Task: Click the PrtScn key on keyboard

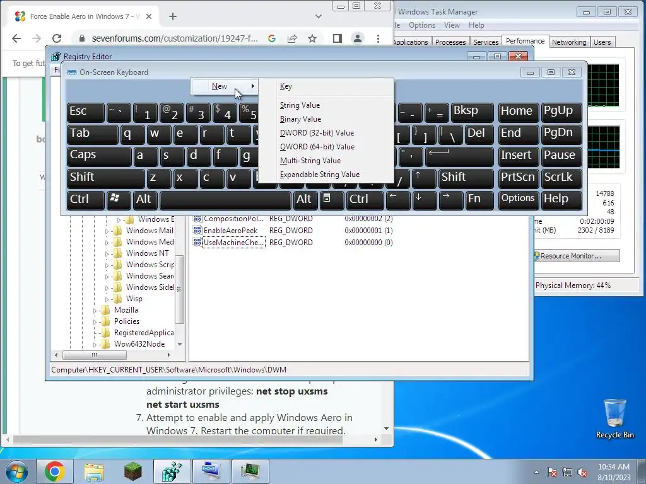Action: [x=518, y=178]
